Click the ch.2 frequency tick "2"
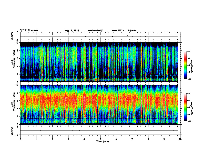This screenshot has width=203, height=156. click(18, 116)
